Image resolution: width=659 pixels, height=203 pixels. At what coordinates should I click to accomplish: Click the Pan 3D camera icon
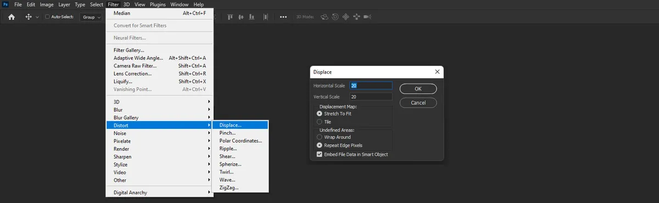(345, 17)
